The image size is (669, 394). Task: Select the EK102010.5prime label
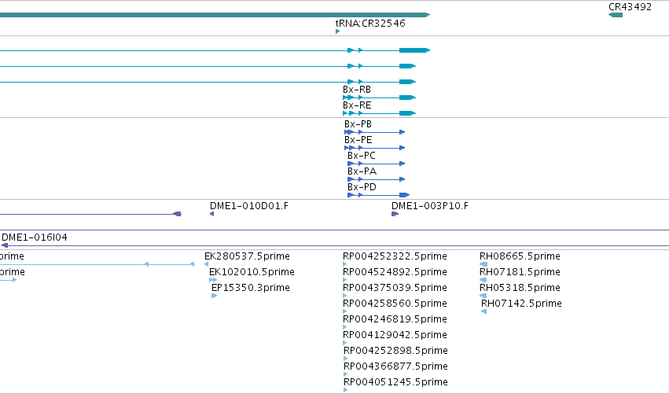pyautogui.click(x=252, y=272)
